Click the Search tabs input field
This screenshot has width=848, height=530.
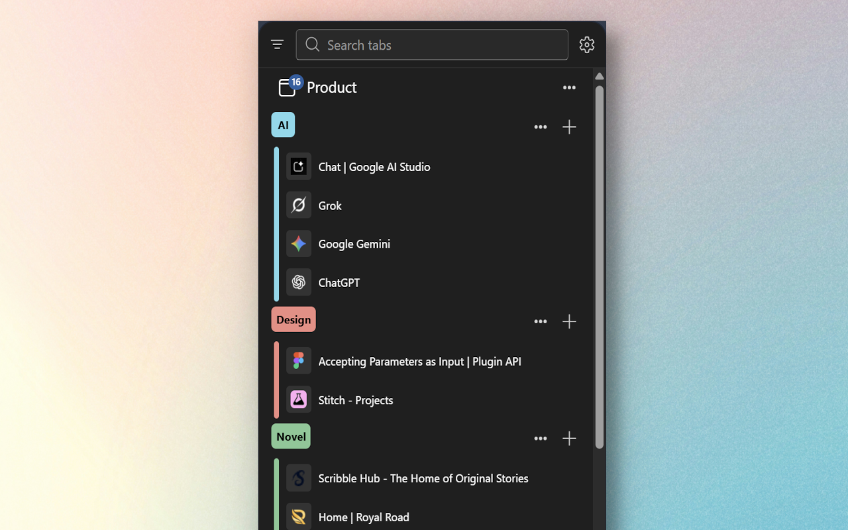click(x=432, y=45)
